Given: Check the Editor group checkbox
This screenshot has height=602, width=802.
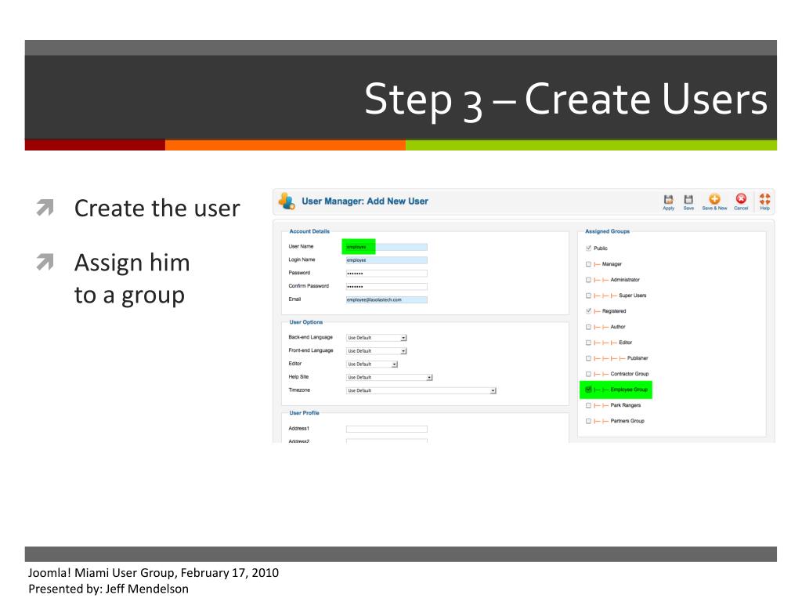Looking at the screenshot, I should click(588, 343).
